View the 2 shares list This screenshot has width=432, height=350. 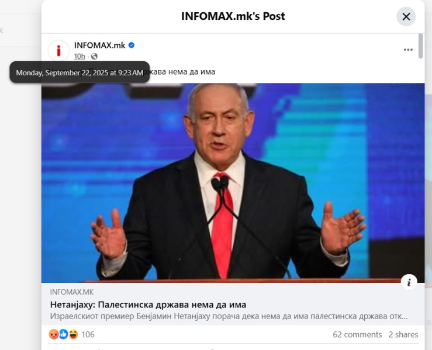403,334
